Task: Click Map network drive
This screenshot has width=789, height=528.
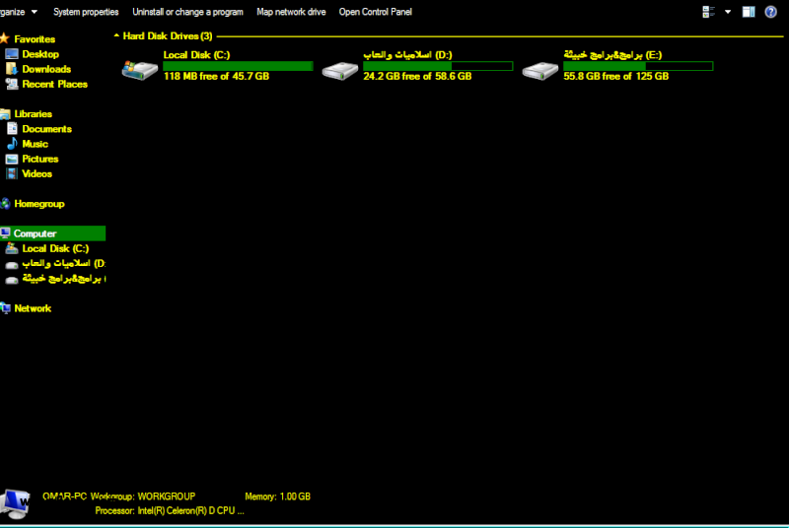Action: (291, 12)
